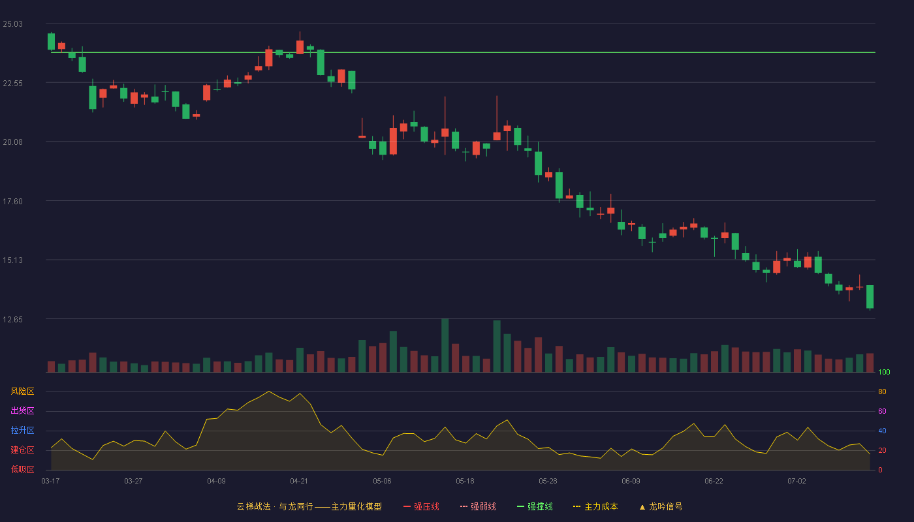Click the tallest volume bar
The height and width of the screenshot is (522, 914).
click(x=445, y=345)
